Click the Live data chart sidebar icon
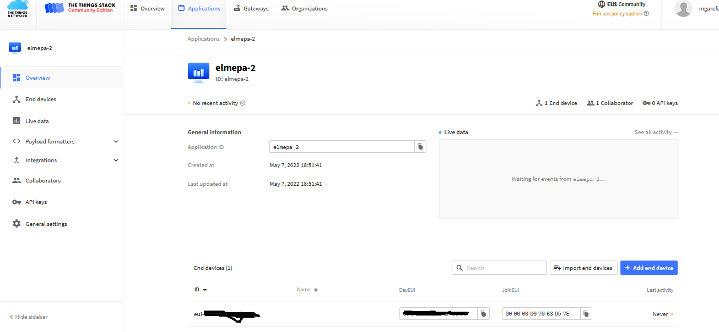 pos(17,121)
